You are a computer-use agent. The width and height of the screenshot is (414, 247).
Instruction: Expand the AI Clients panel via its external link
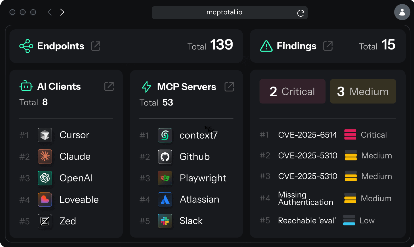click(x=109, y=86)
